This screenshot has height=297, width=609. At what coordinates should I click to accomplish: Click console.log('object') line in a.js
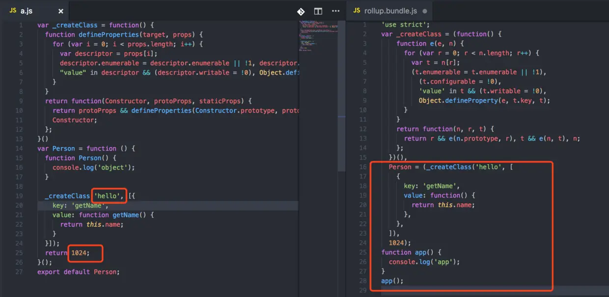click(93, 167)
